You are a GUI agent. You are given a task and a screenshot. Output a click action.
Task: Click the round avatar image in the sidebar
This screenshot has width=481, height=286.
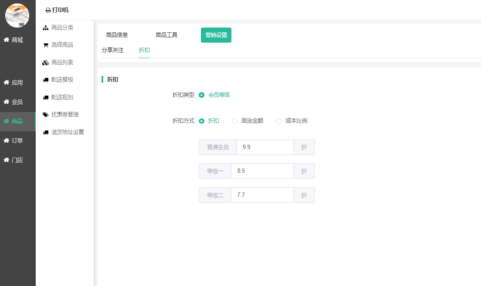(17, 16)
